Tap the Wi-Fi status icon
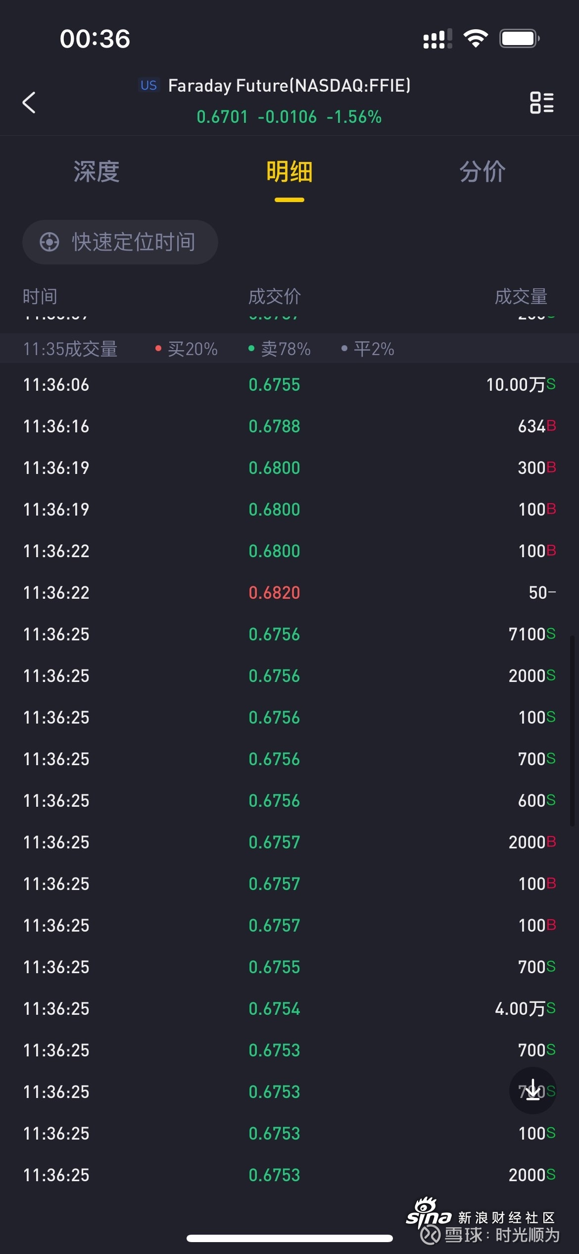Screen dimensions: 579x1254 [476, 39]
